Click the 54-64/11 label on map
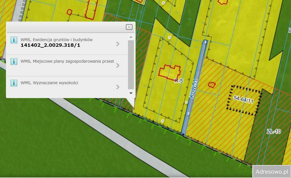This screenshot has height=178, width=291. [243, 99]
